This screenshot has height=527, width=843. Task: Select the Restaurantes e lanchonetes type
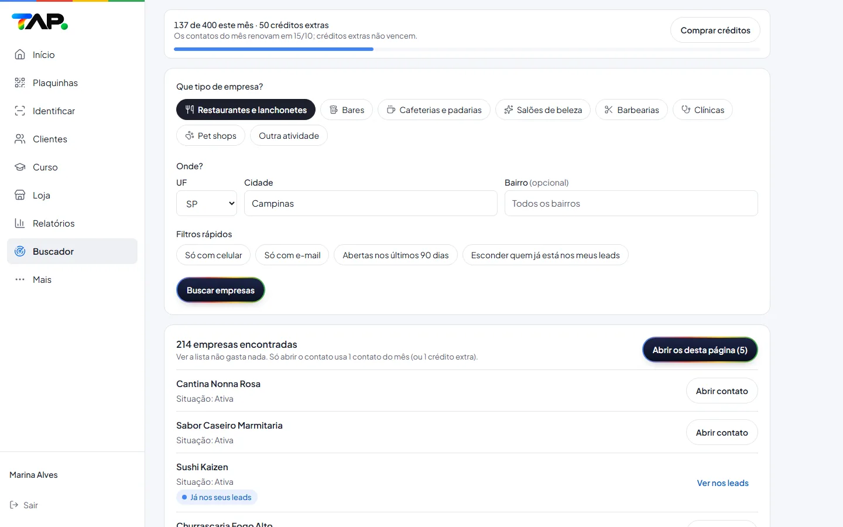tap(246, 109)
